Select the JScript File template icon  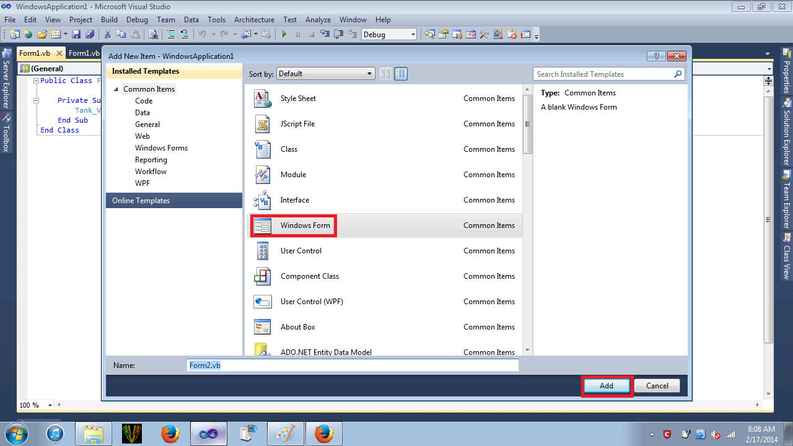pos(263,124)
